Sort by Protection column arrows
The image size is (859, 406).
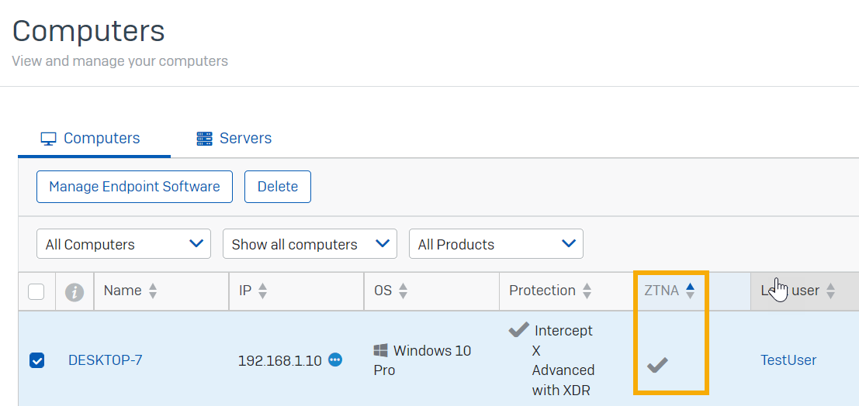tap(587, 291)
